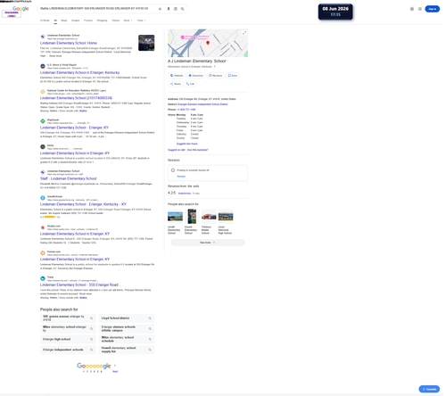
Task: Click the Next link in pagination
Action: 115,372
